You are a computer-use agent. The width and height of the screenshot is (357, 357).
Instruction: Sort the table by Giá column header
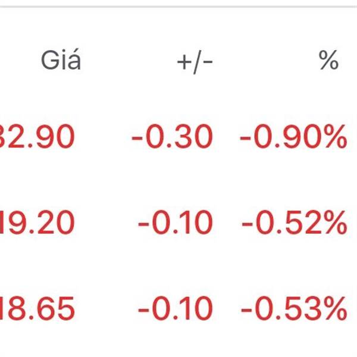pyautogui.click(x=61, y=59)
